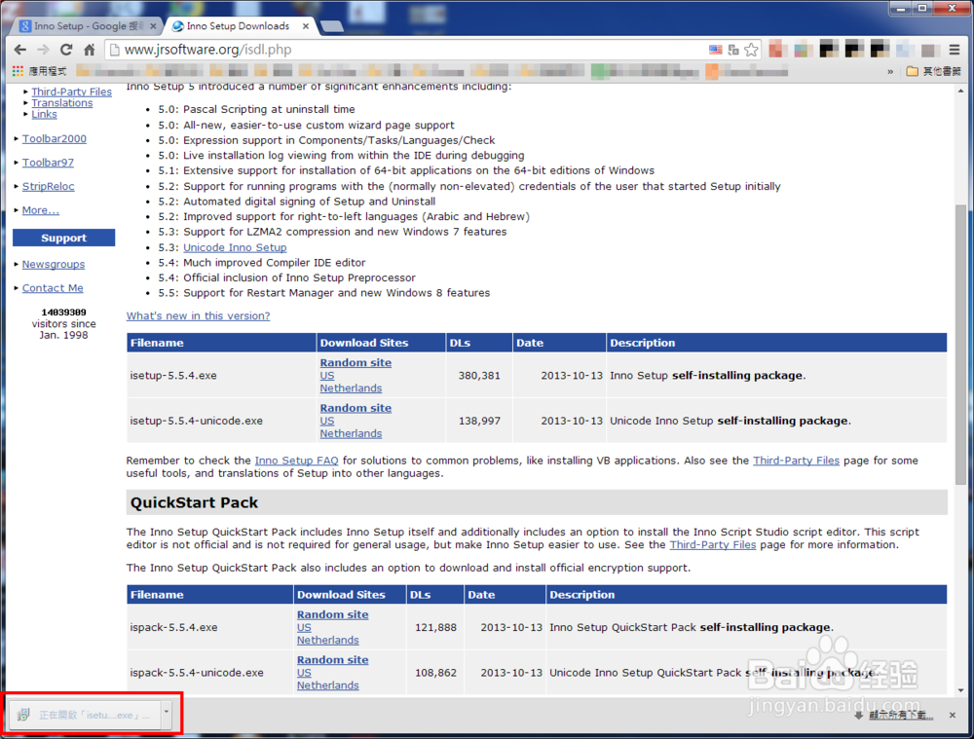Screen dimensions: 974x739
Task: Open the other bookmarks folder
Action: pos(934,71)
